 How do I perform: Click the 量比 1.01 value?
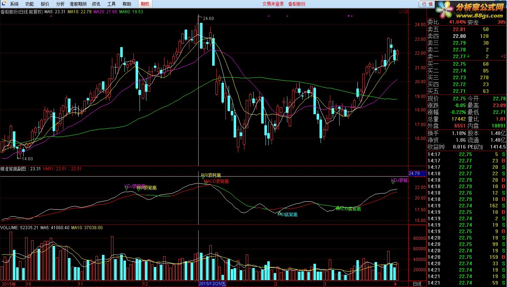click(501, 119)
